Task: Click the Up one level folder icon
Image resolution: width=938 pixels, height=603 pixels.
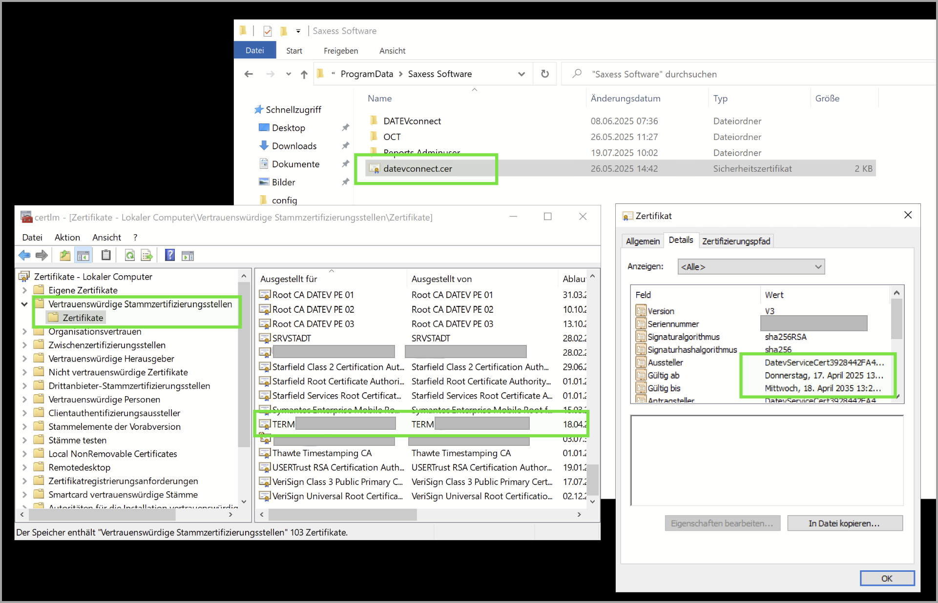Action: [65, 255]
